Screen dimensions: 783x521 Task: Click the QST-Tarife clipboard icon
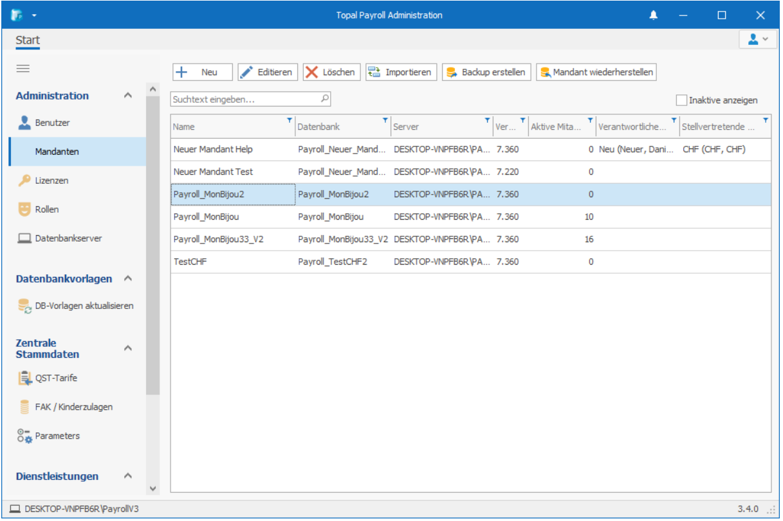coord(24,378)
